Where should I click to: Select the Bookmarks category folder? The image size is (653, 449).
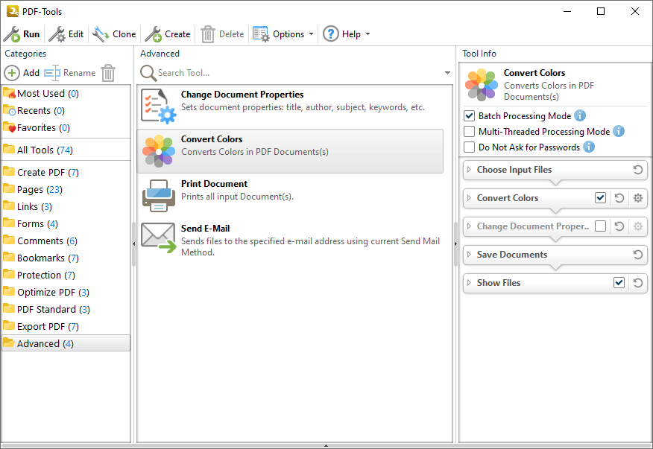point(45,258)
